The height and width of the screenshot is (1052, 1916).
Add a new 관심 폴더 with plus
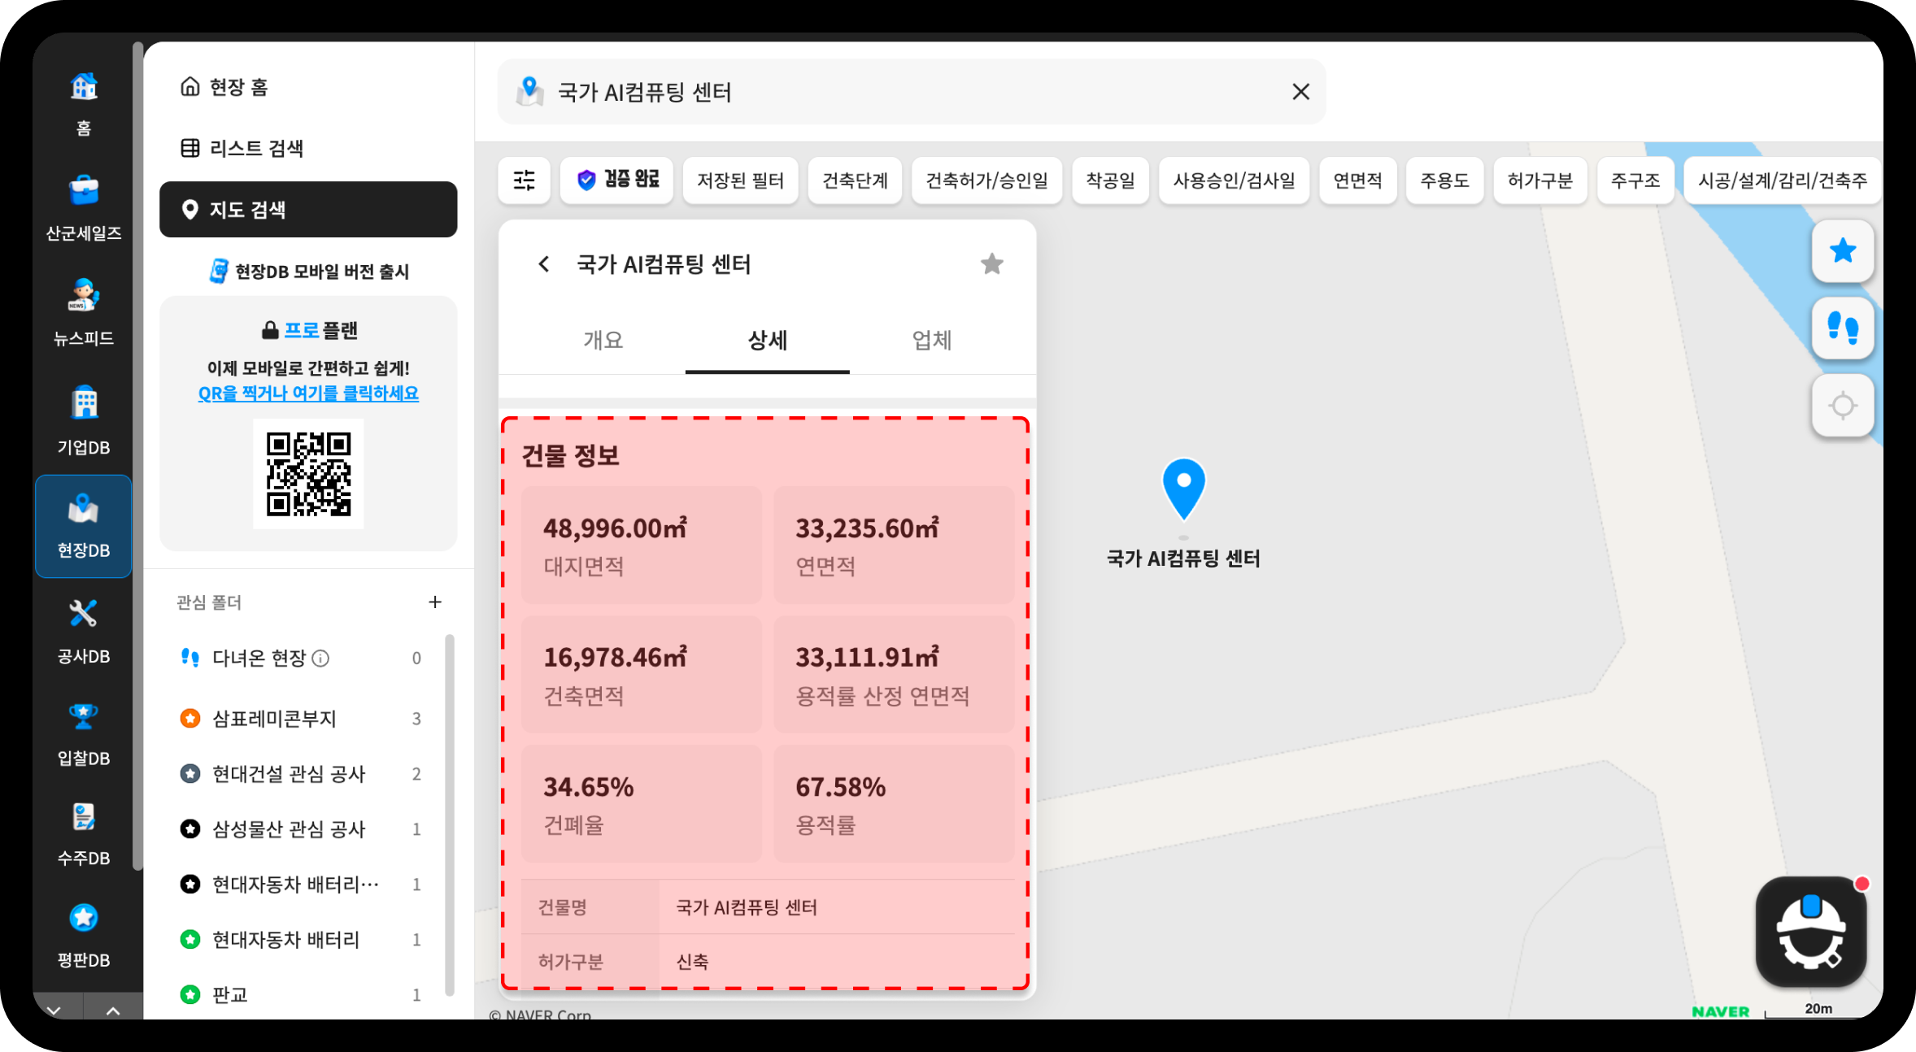pyautogui.click(x=435, y=602)
